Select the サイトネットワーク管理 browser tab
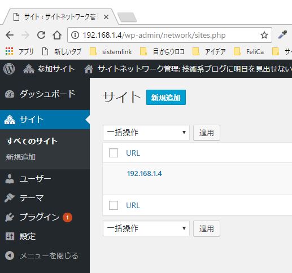The height and width of the screenshot is (273, 292). pos(60,17)
